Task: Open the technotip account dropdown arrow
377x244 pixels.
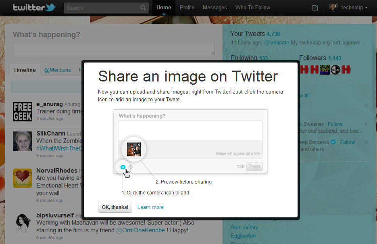Action: [x=366, y=8]
